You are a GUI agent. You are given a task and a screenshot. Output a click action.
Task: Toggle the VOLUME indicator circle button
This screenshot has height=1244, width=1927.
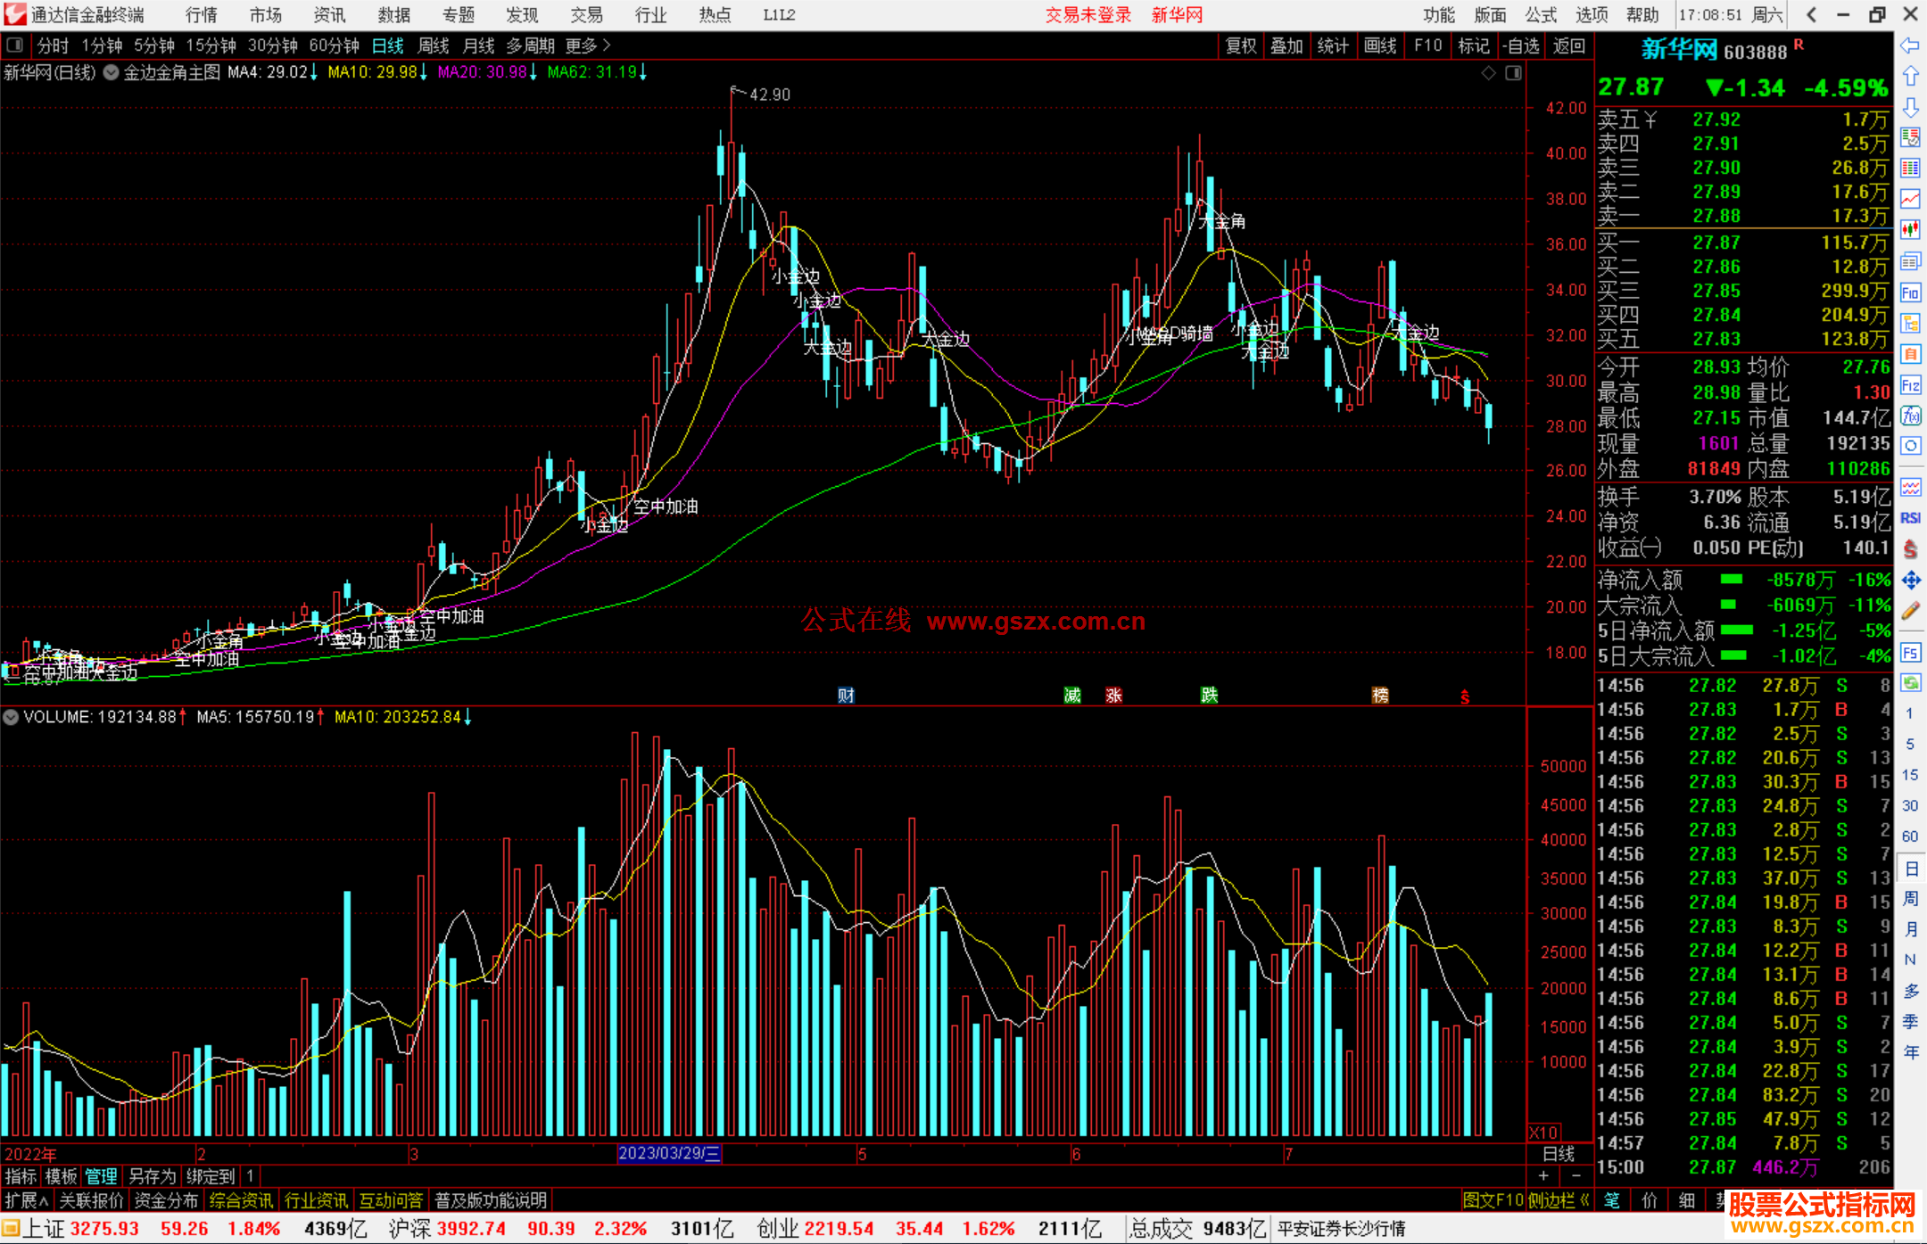click(11, 717)
